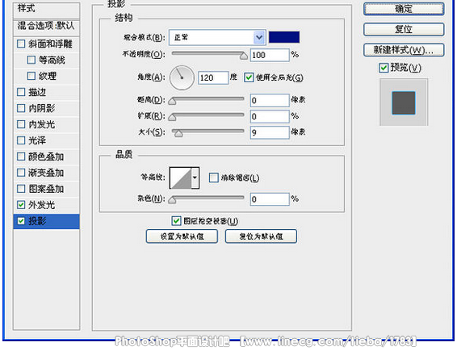Click the 距离 slider handle
The image size is (457, 355).
click(172, 101)
